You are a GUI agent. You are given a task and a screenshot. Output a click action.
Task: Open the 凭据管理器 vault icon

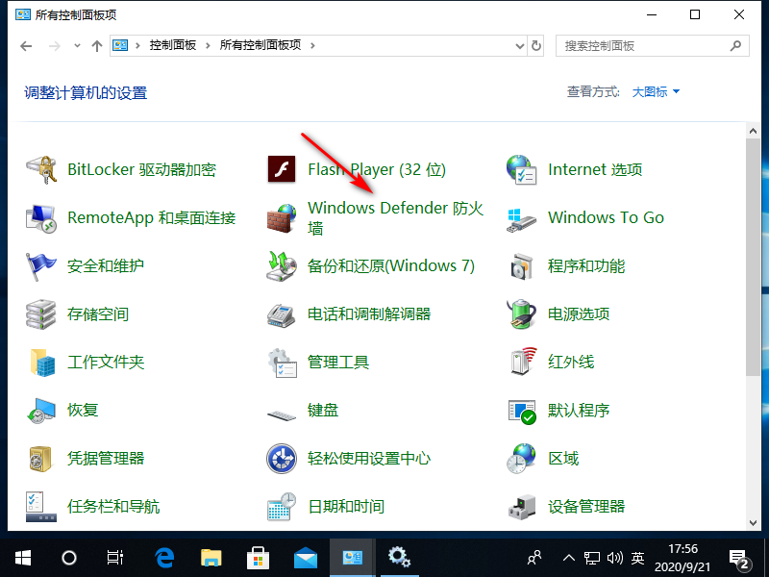pyautogui.click(x=42, y=459)
